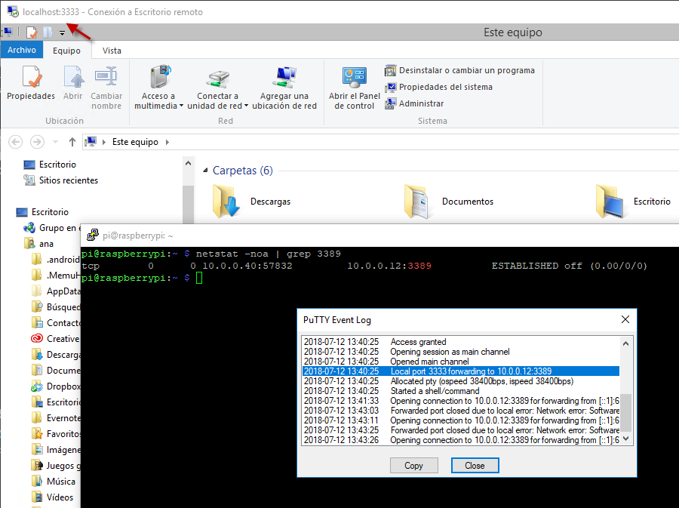Select the Dropbox folder in tree
The image size is (679, 508).
pos(56,386)
